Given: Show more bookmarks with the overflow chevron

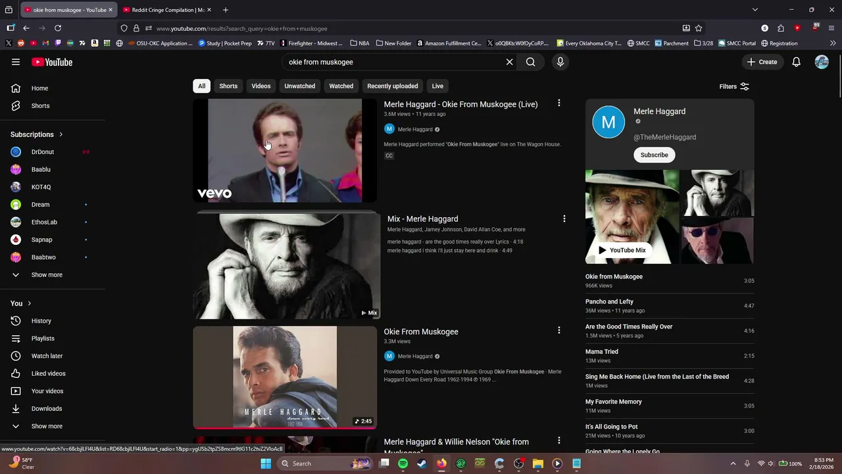Looking at the screenshot, I should tap(833, 43).
